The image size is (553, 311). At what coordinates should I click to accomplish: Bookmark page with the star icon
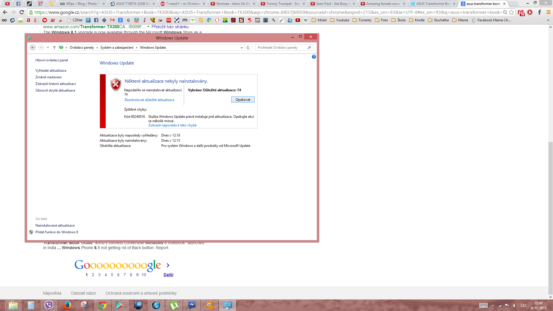tap(512, 12)
